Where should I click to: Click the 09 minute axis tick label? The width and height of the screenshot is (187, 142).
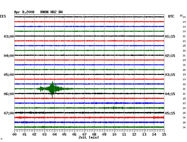click(104, 134)
